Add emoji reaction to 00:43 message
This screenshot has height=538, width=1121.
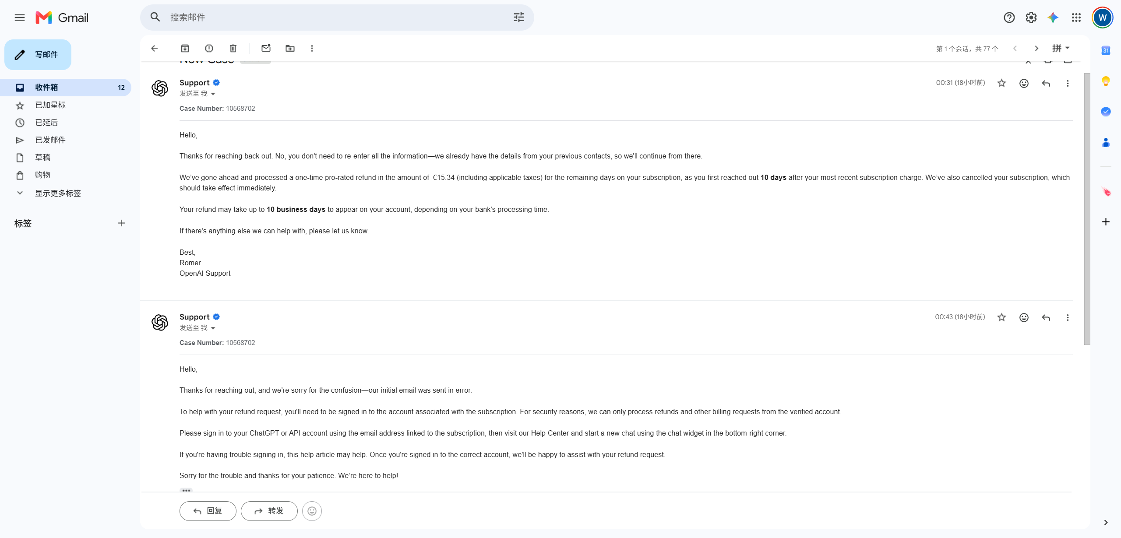point(1024,317)
